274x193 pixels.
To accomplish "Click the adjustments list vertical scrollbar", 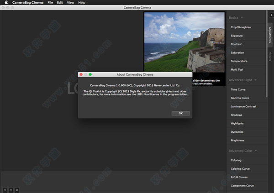I will pos(267,54).
